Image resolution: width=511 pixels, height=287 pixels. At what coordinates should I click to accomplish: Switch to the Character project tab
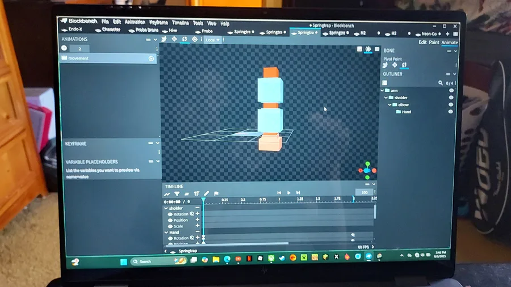click(x=108, y=29)
